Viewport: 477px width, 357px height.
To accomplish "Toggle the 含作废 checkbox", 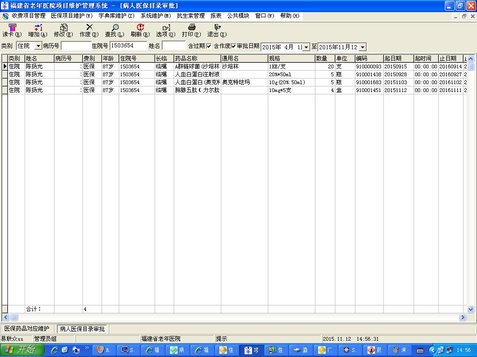I will click(x=233, y=46).
